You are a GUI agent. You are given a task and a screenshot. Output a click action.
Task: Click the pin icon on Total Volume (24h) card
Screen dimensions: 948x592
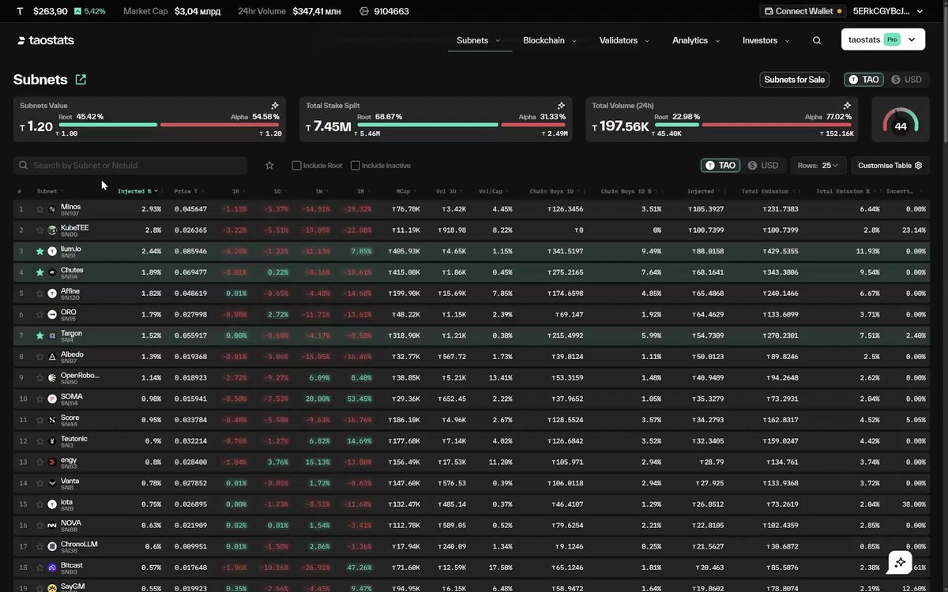click(848, 105)
